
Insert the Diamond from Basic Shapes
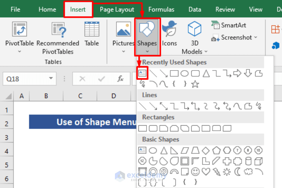tap(206, 151)
